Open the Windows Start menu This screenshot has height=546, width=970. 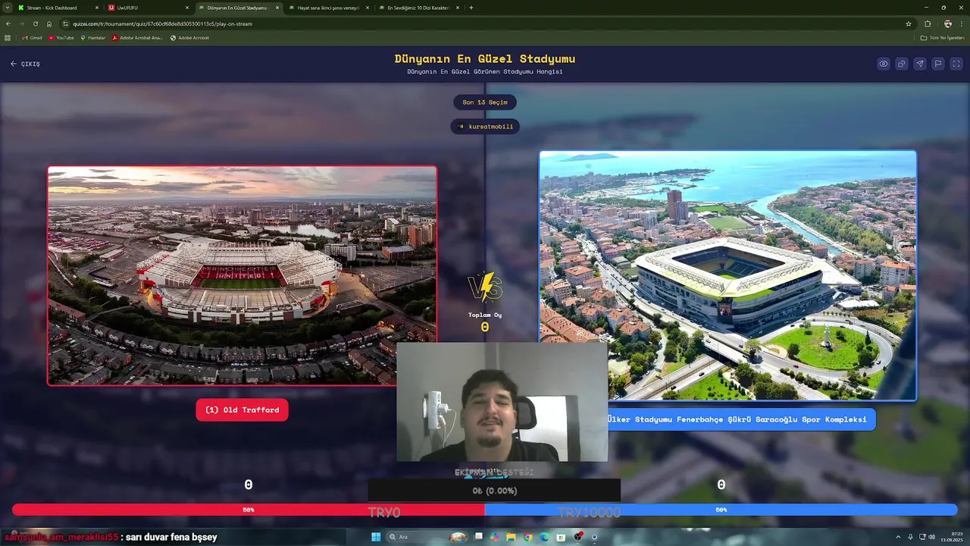tap(376, 537)
